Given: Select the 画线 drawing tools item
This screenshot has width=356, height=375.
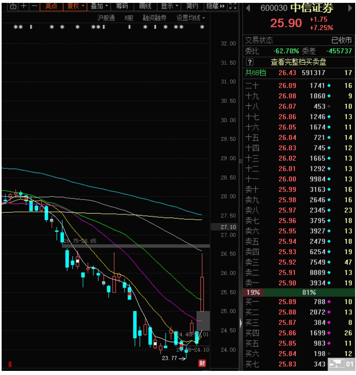Looking at the screenshot, I should pos(145,6).
